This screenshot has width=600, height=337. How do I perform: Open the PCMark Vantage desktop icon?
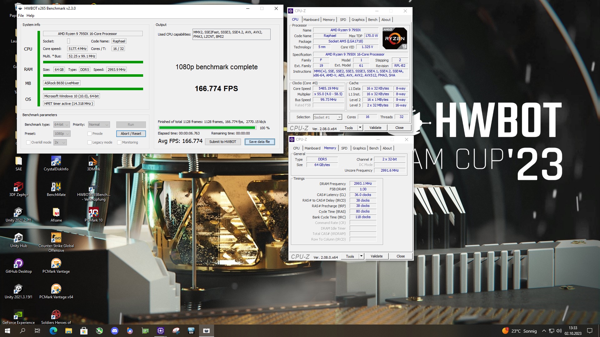click(56, 266)
